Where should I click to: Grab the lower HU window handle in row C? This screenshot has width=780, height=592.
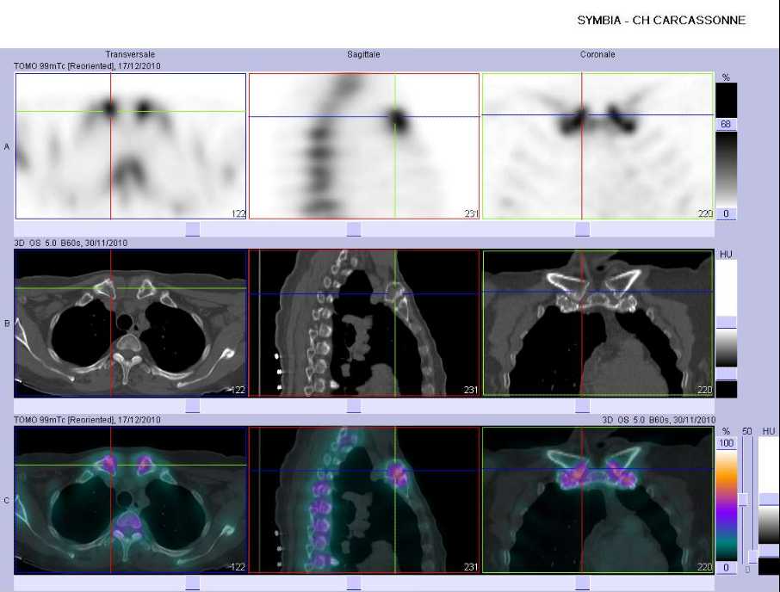(x=769, y=552)
